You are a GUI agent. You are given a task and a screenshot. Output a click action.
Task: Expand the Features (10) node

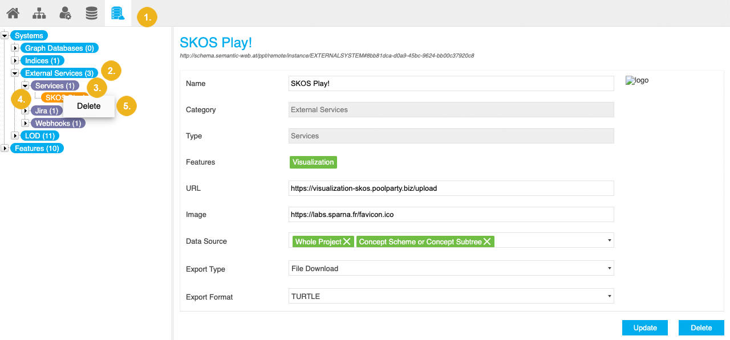coord(5,148)
